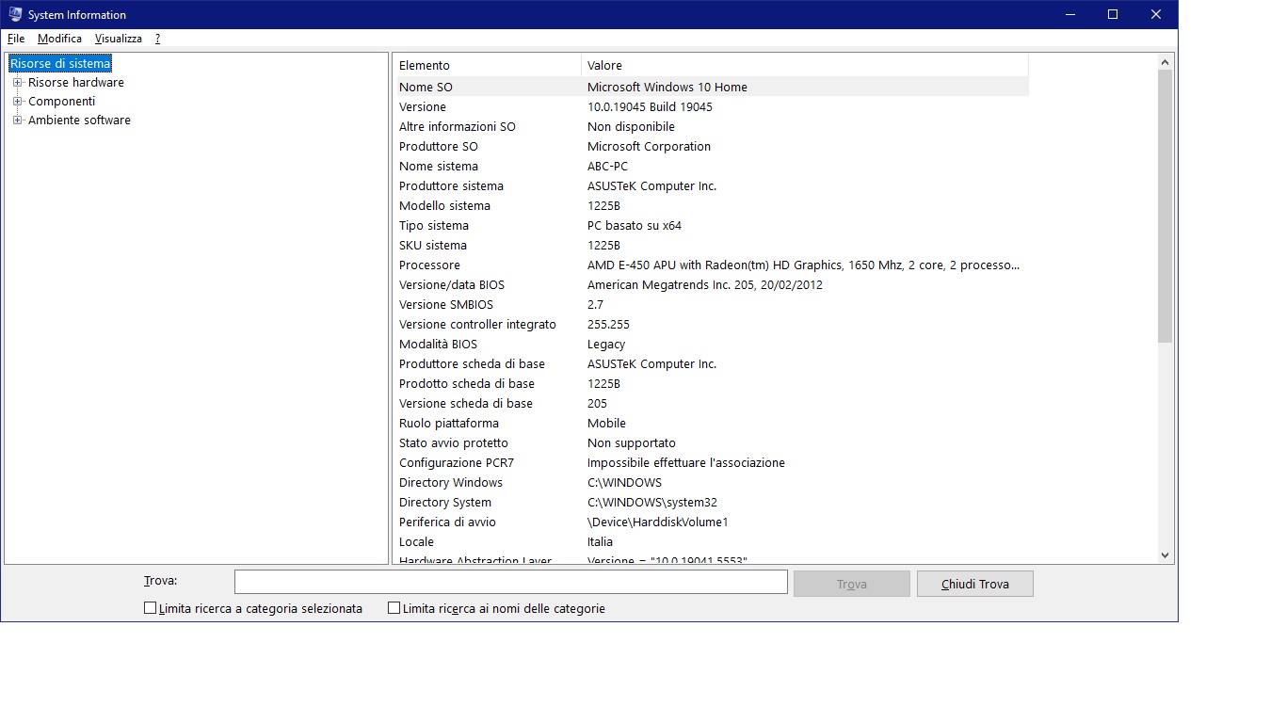Select Ambiente software in the tree
Screen dimensions: 1286x723
click(80, 120)
